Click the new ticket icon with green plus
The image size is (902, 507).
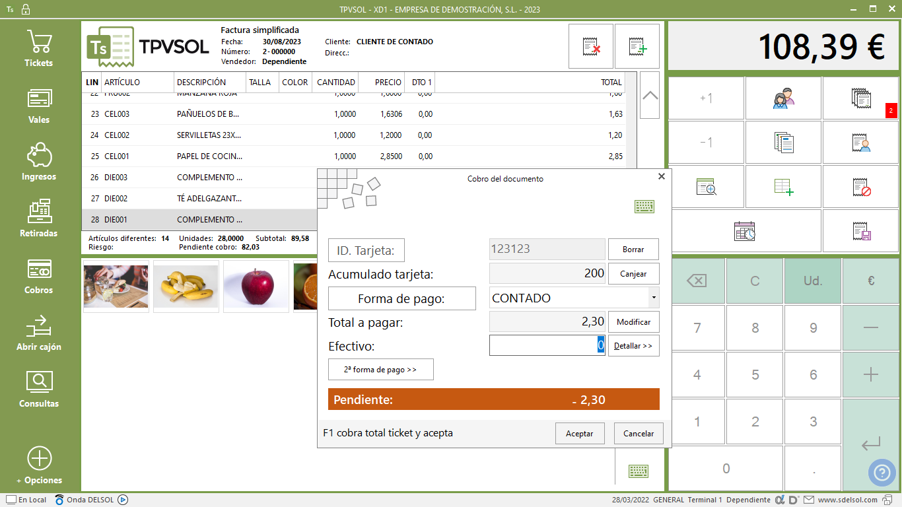[637, 46]
